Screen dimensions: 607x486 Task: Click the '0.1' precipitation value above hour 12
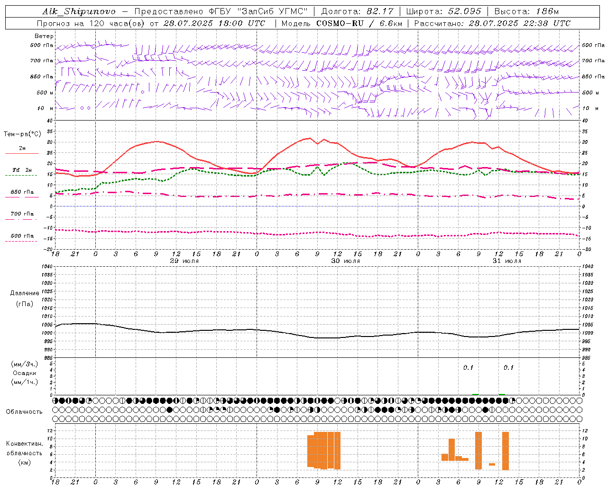pos(509,367)
